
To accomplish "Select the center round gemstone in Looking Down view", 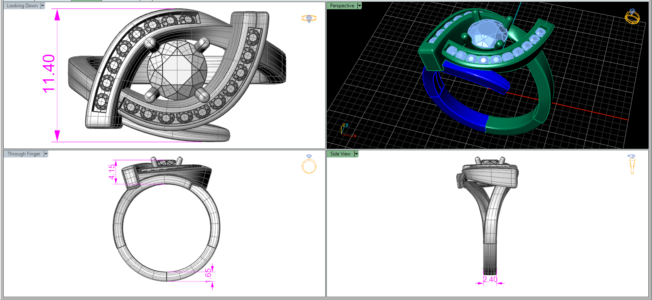I will pos(177,70).
